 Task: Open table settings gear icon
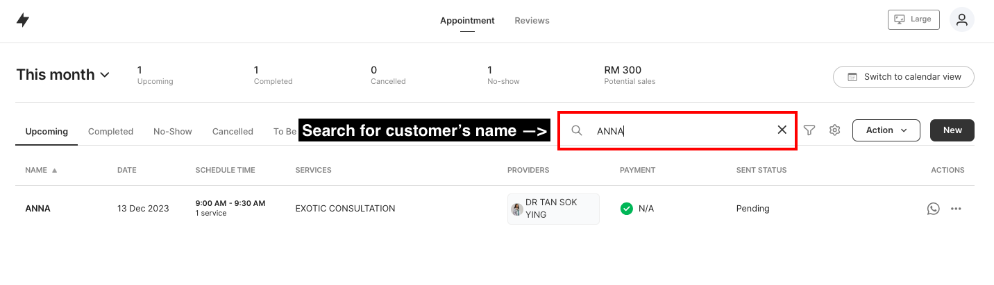click(x=834, y=130)
